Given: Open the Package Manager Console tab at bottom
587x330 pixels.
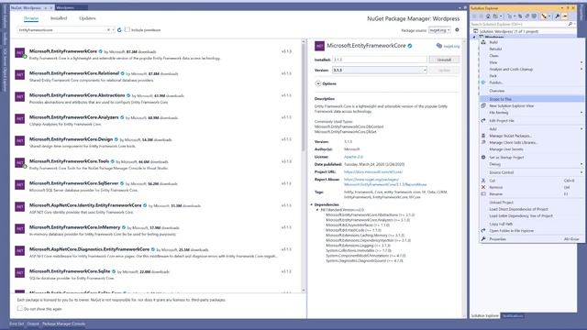Looking at the screenshot, I should [x=63, y=324].
